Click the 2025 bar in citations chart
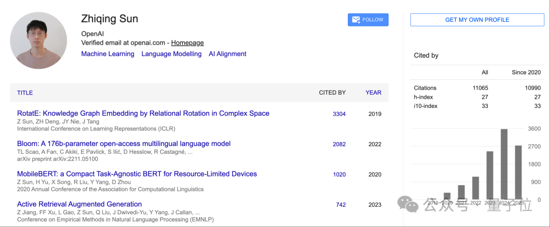Screen dimensions: 550x227 coord(518,173)
